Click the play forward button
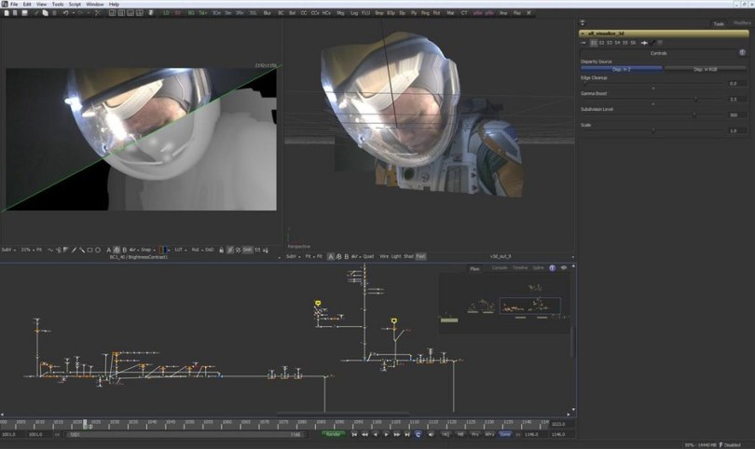This screenshot has height=449, width=755. tap(386, 434)
